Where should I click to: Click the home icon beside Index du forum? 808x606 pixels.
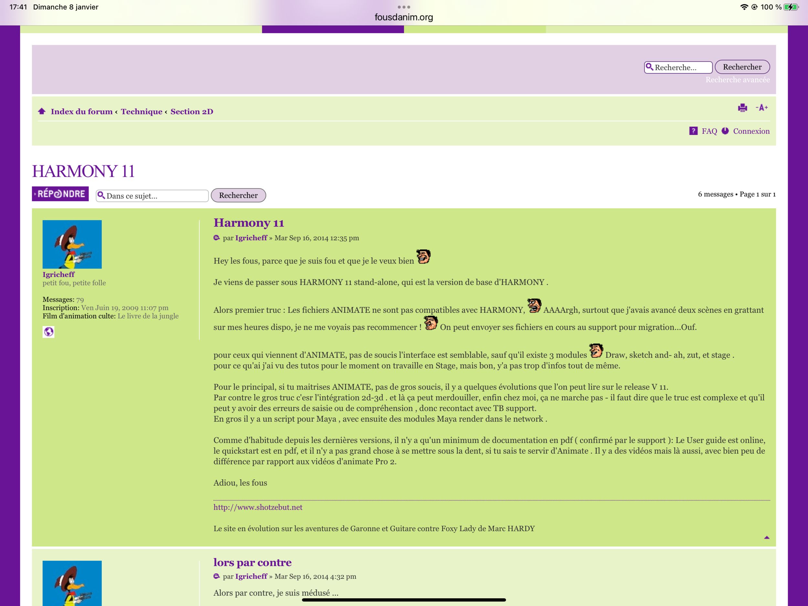[42, 111]
